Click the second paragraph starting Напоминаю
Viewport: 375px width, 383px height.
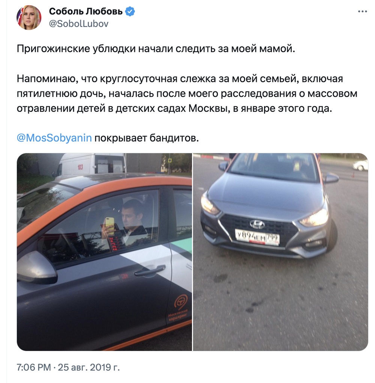pyautogui.click(x=187, y=93)
